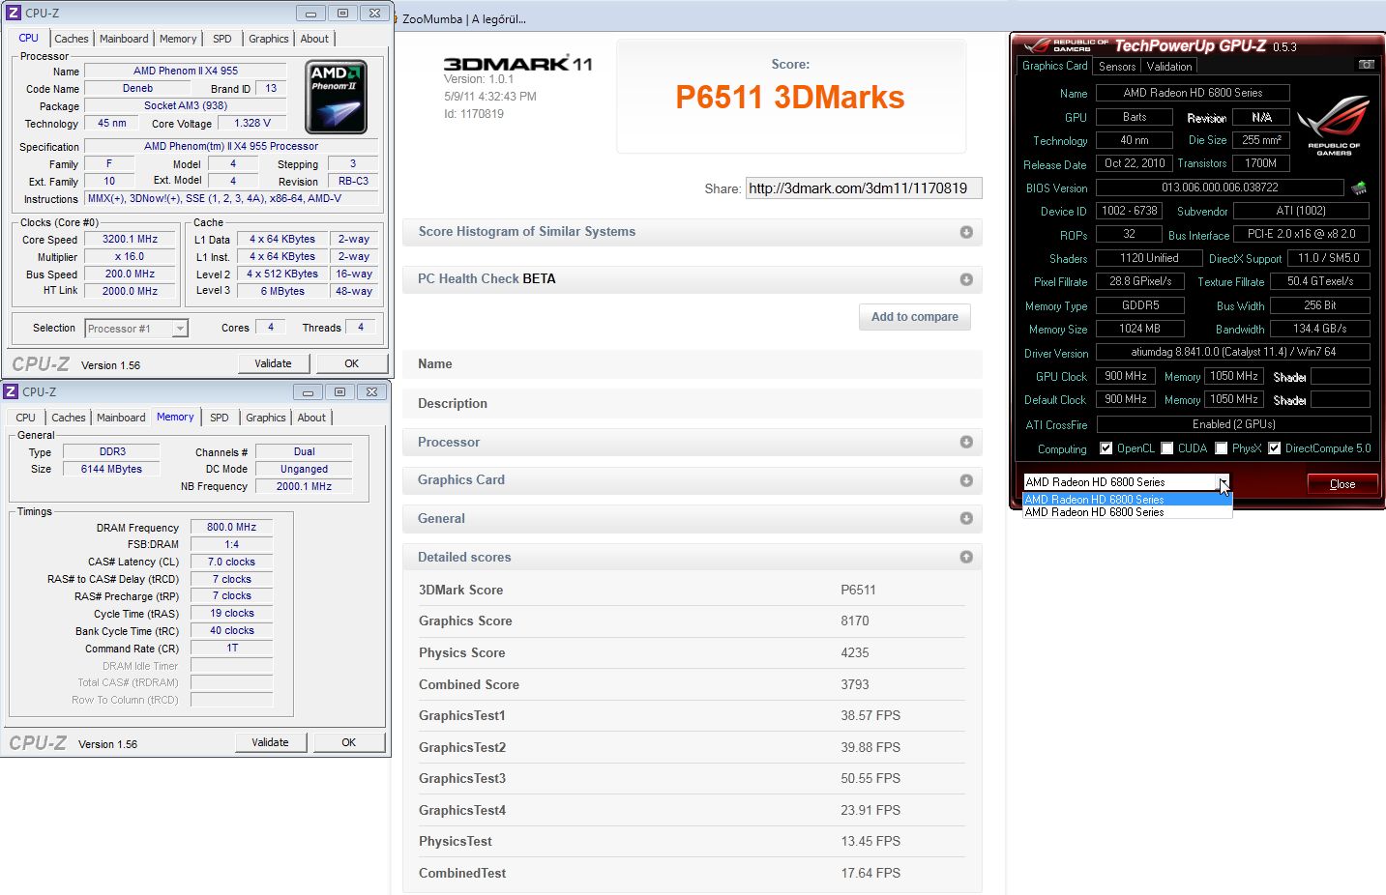The height and width of the screenshot is (895, 1386).
Task: Click the 3DMark share URL field
Action: (x=864, y=188)
